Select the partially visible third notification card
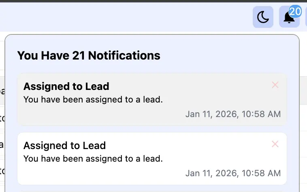This screenshot has width=307, height=192. (x=152, y=190)
